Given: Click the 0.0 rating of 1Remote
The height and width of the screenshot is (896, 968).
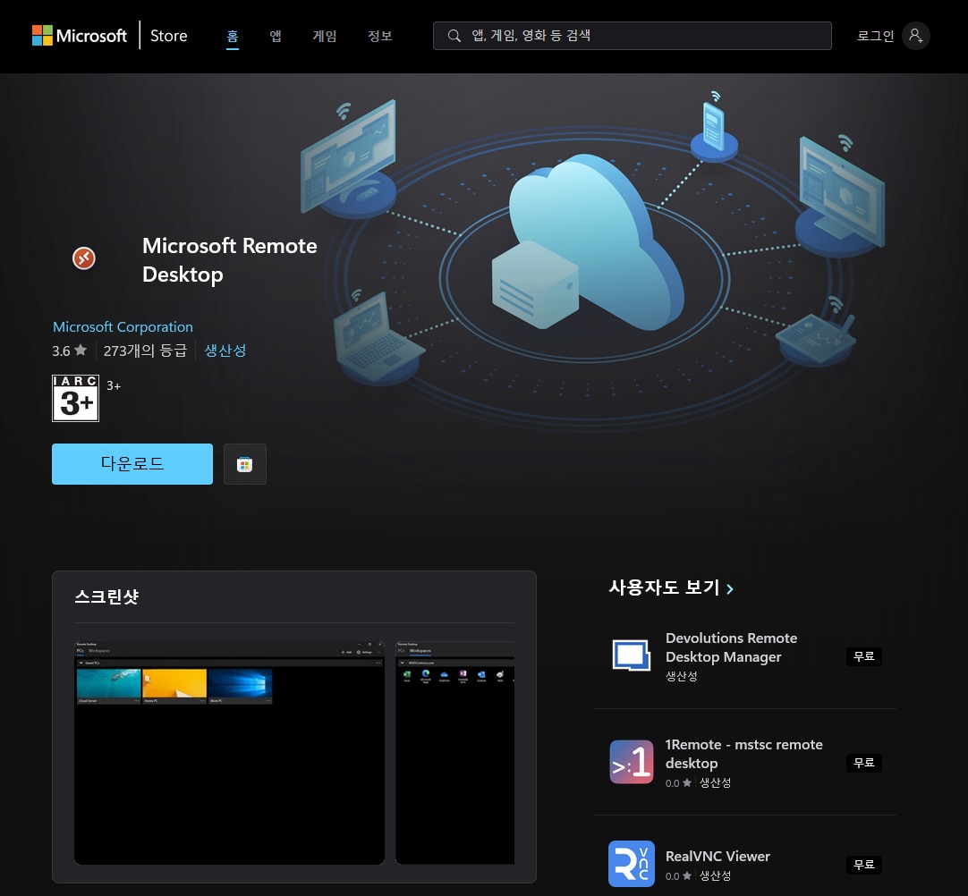Looking at the screenshot, I should pos(678,782).
